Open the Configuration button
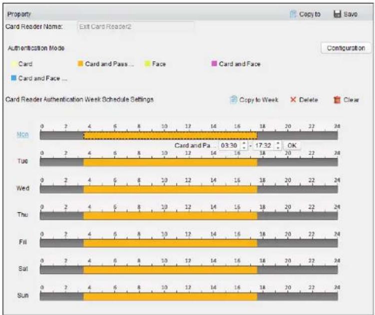Viewport: 375px width, 315px height. [x=346, y=48]
